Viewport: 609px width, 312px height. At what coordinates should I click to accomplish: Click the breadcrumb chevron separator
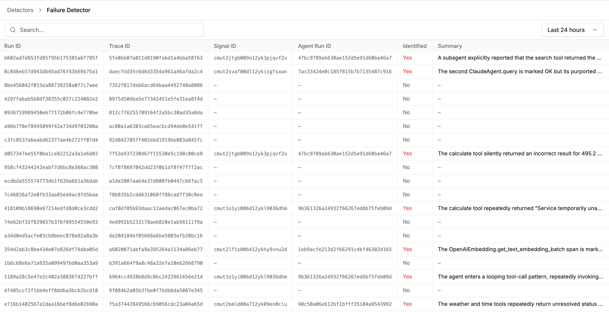tap(40, 10)
